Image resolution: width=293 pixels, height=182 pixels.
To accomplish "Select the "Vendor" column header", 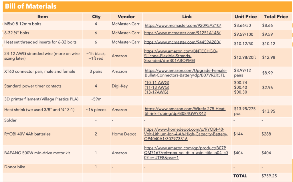I will pos(126,17).
